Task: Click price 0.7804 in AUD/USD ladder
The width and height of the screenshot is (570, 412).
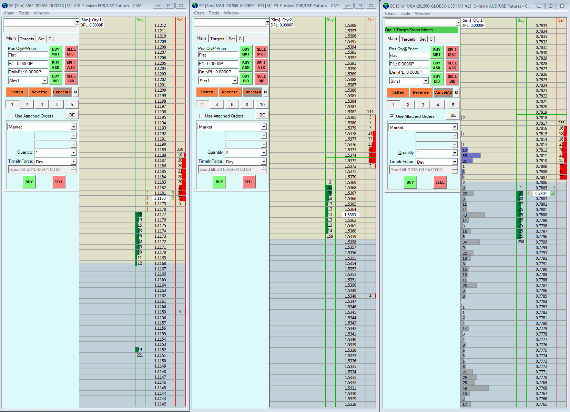Action: click(x=541, y=193)
